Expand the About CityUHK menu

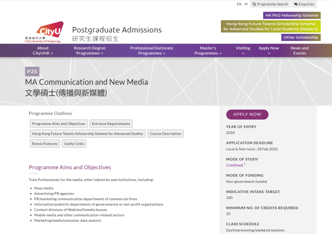(x=43, y=50)
